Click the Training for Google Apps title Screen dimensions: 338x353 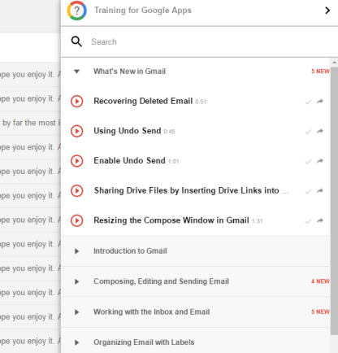143,11
